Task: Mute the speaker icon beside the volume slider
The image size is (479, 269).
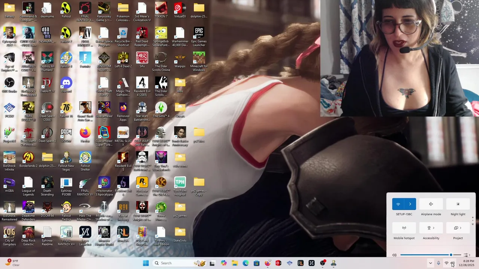Action: [x=394, y=255]
